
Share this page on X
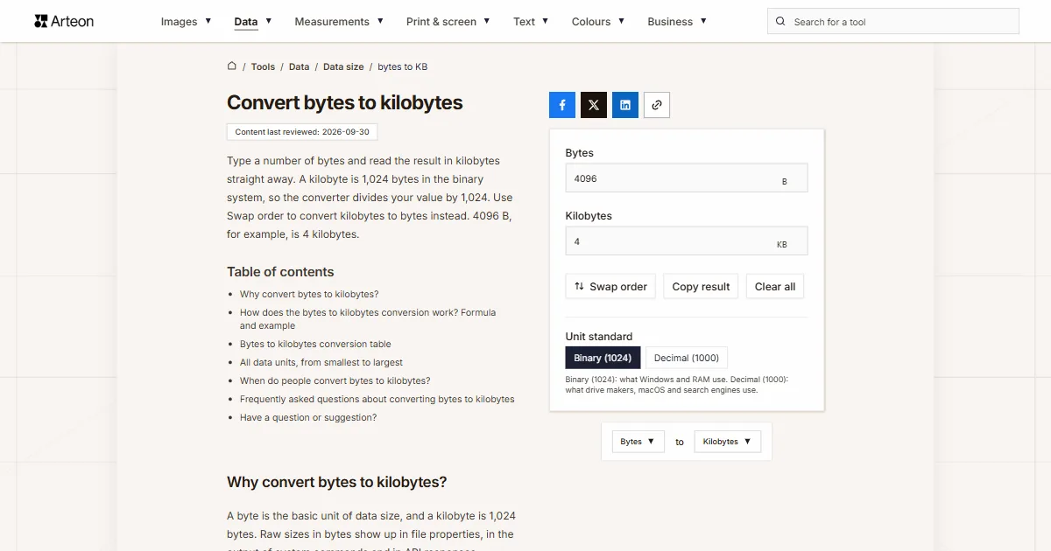tap(594, 105)
